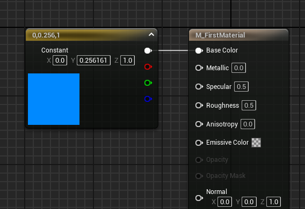The height and width of the screenshot is (209, 305).
Task: Click the Constant label
Action: coord(55,50)
